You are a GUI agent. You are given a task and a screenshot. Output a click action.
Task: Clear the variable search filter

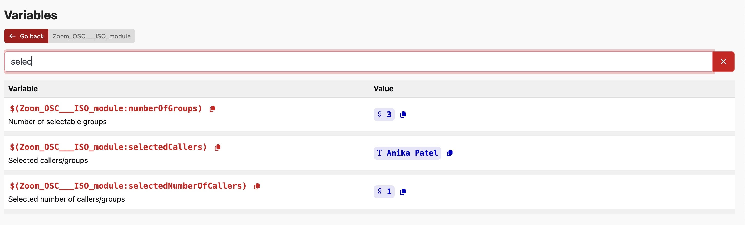click(723, 61)
